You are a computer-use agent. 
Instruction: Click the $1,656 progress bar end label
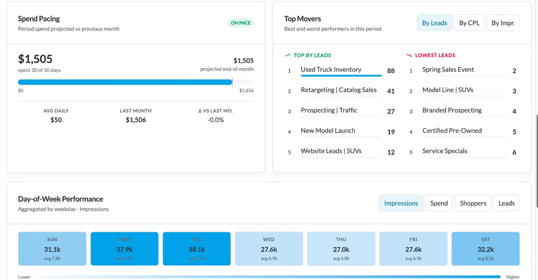click(x=246, y=91)
